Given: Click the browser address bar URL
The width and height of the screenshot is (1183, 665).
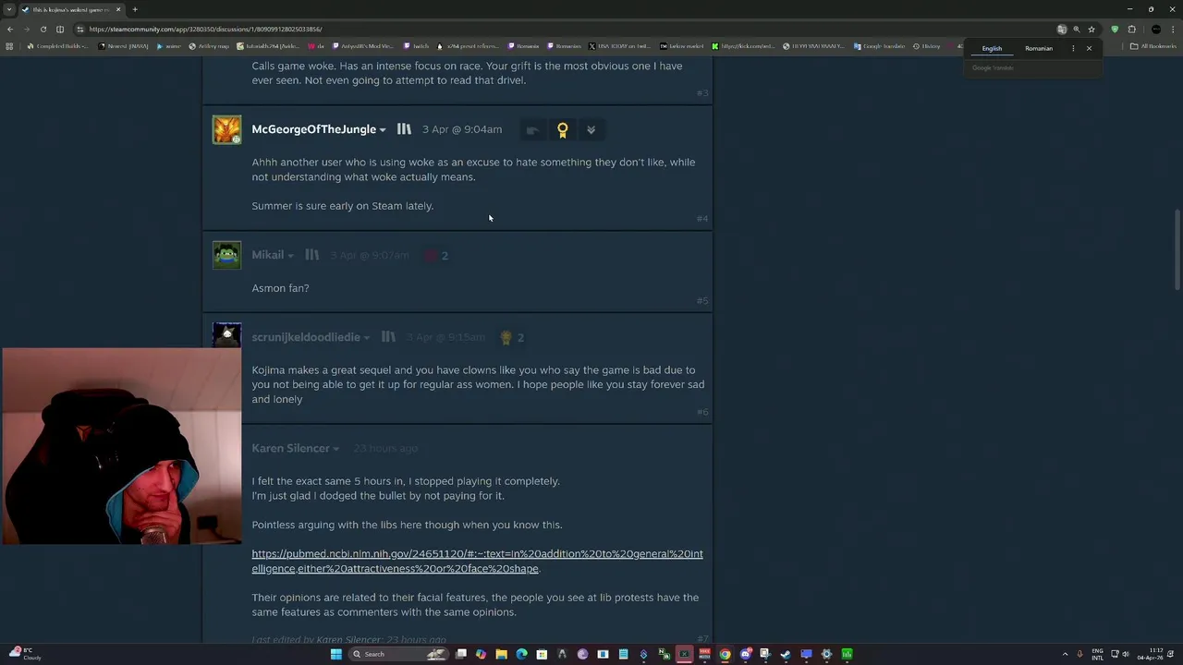Looking at the screenshot, I should (205, 29).
